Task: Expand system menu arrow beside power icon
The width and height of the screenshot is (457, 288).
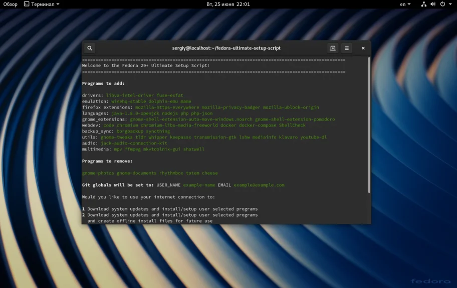Action: coord(450,4)
